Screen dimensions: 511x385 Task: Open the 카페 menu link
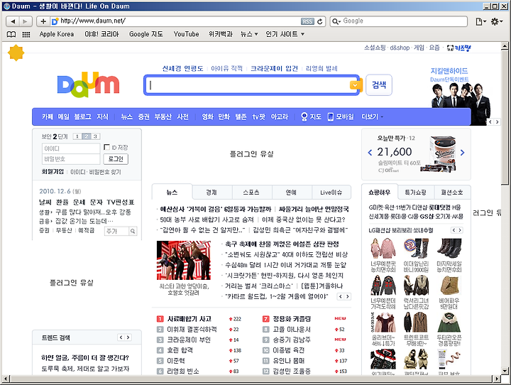tap(48, 116)
